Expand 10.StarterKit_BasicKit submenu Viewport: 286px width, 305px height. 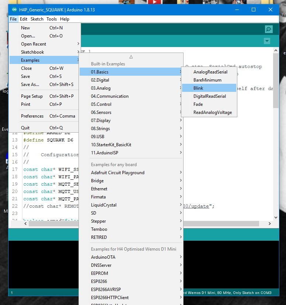(x=131, y=144)
